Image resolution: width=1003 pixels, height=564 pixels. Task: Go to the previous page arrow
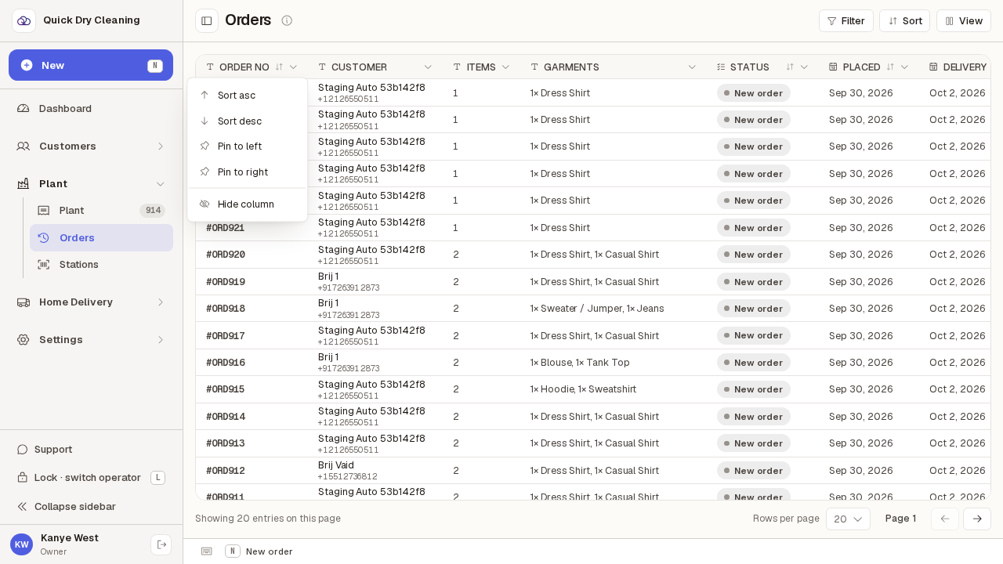point(945,519)
